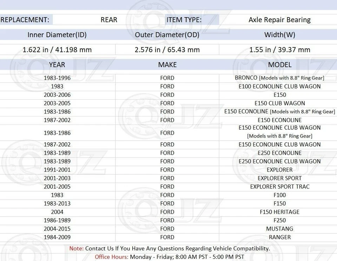Select the 1983-2013 year cell

(57, 203)
